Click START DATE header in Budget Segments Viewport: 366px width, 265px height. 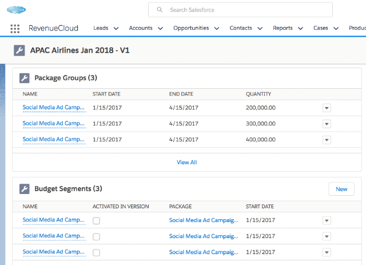[260, 207]
